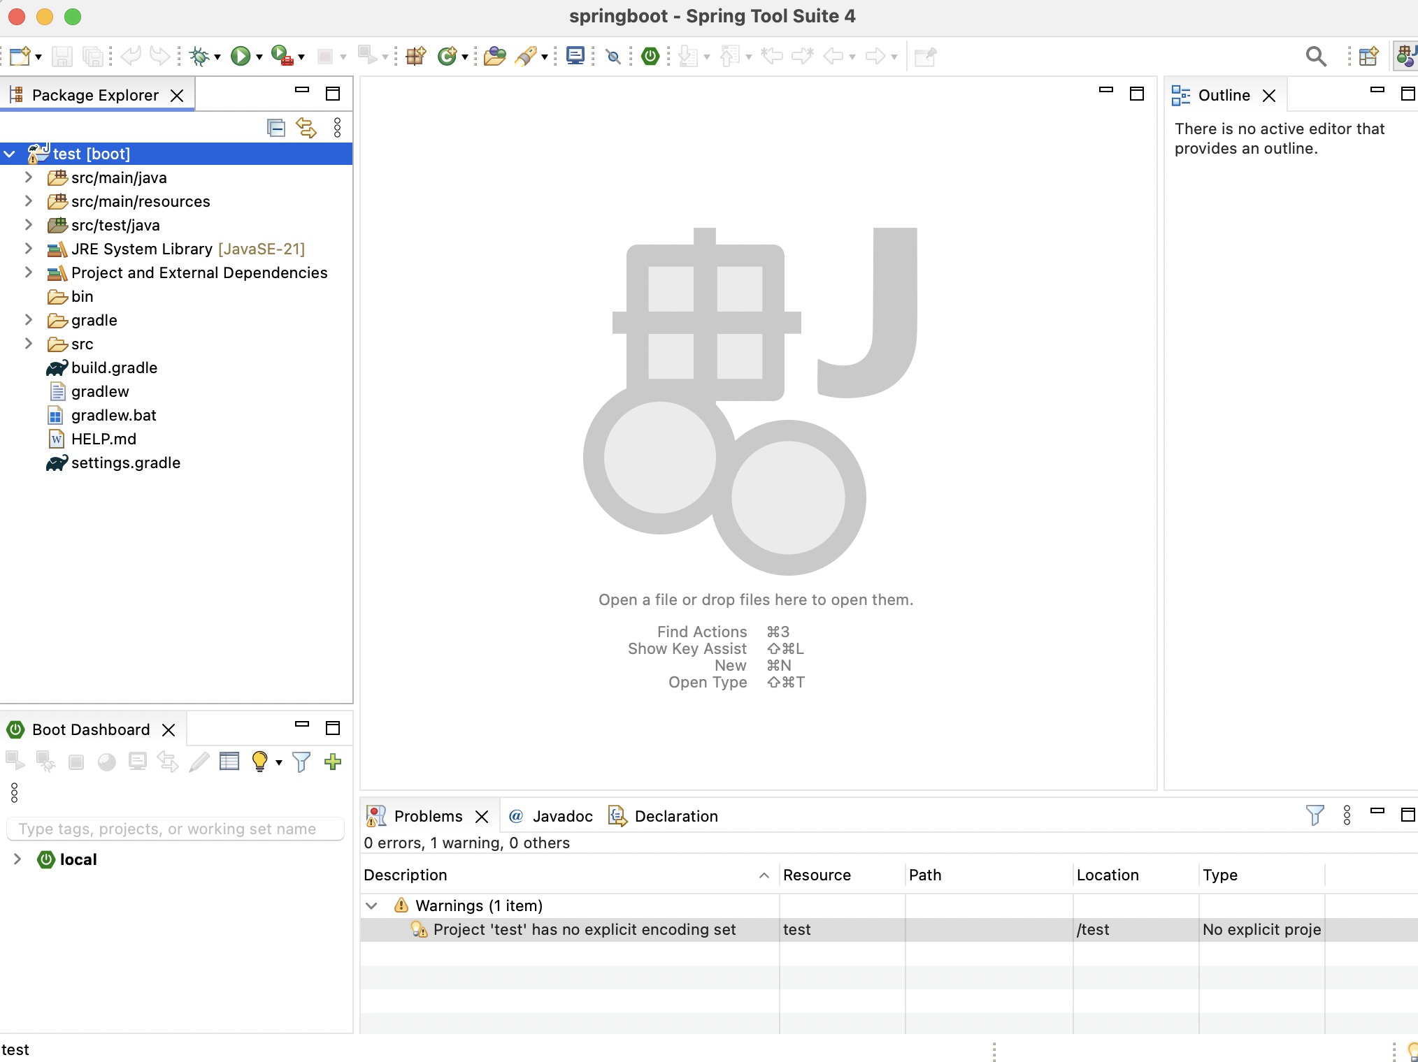Screen dimensions: 1418x1062
Task: Click Open Perspective icon at top right
Action: [1368, 56]
